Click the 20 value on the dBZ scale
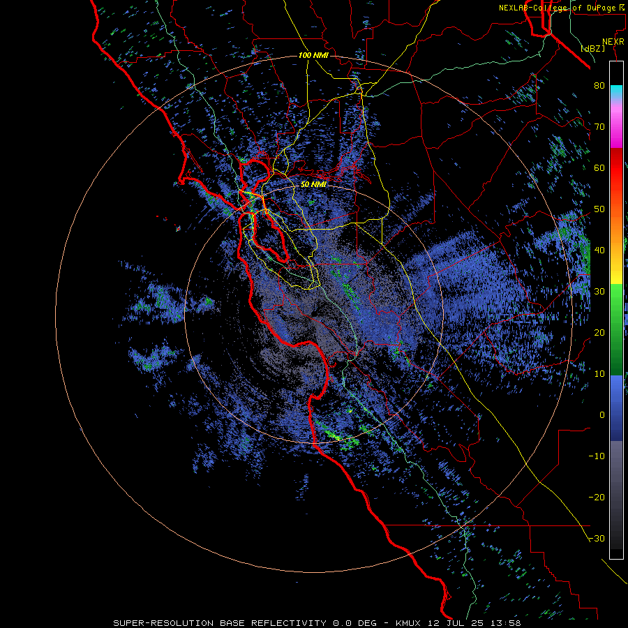 [599, 332]
